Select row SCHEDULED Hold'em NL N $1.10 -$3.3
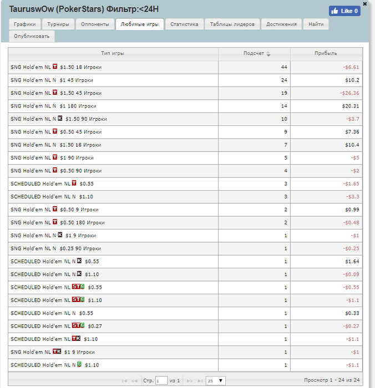The image size is (375, 388). [185, 196]
